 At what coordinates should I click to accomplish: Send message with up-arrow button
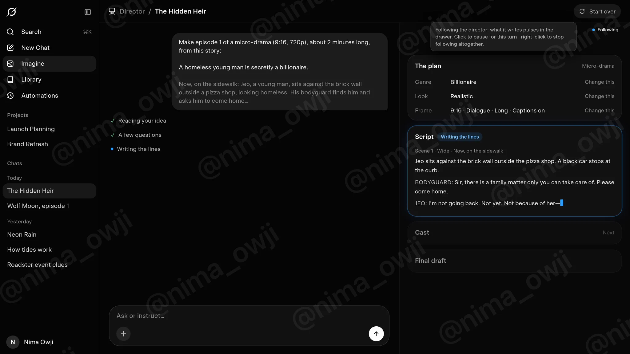click(x=376, y=334)
